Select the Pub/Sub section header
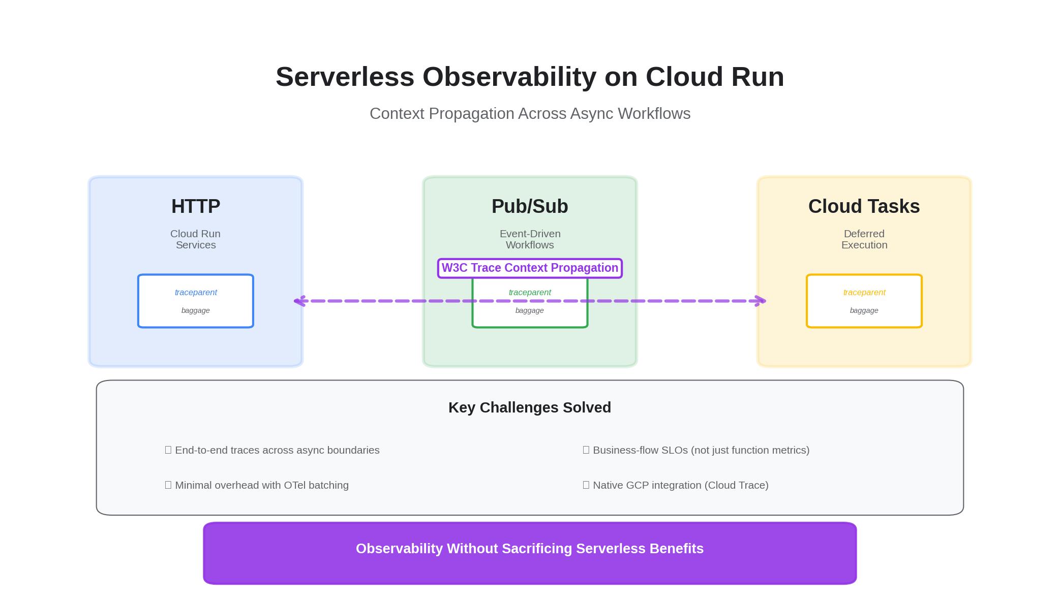Screen dimensions: 1060x602 click(x=529, y=206)
